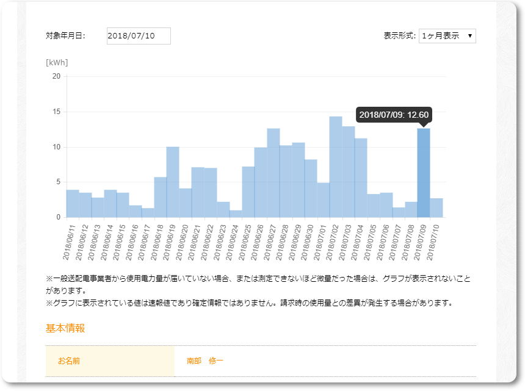The width and height of the screenshot is (525, 391).
Task: Click the 'お名前' row label
Action: pyautogui.click(x=69, y=361)
